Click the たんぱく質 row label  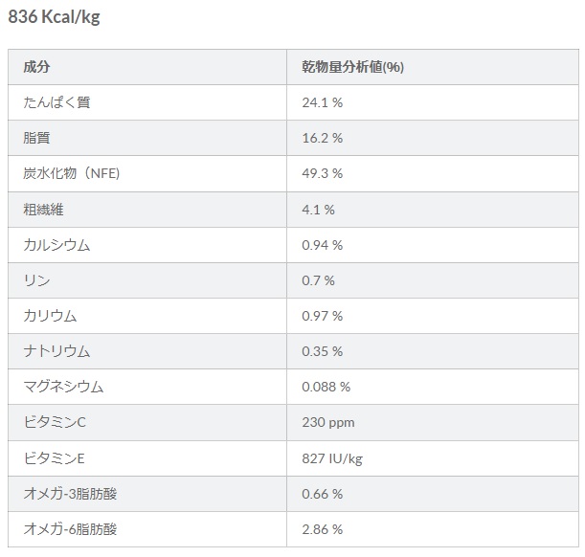[x=56, y=102]
